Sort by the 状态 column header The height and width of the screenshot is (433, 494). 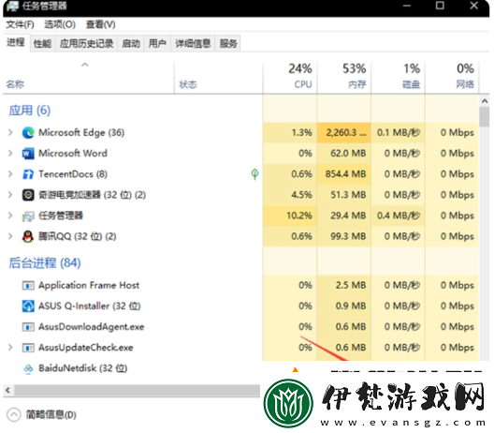[x=218, y=77]
